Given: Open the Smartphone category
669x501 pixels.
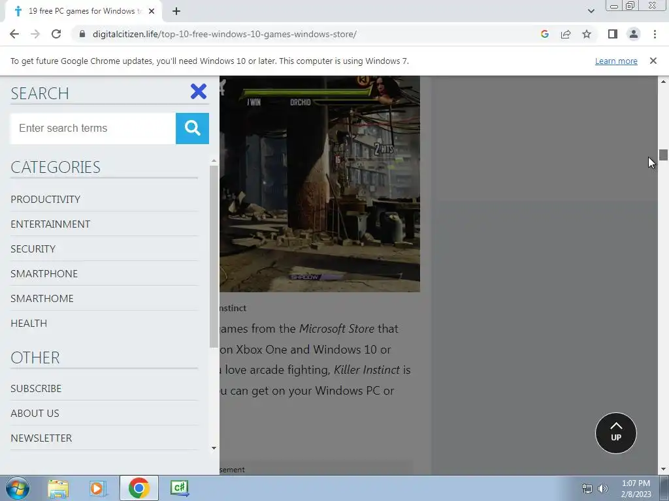Looking at the screenshot, I should coord(44,273).
